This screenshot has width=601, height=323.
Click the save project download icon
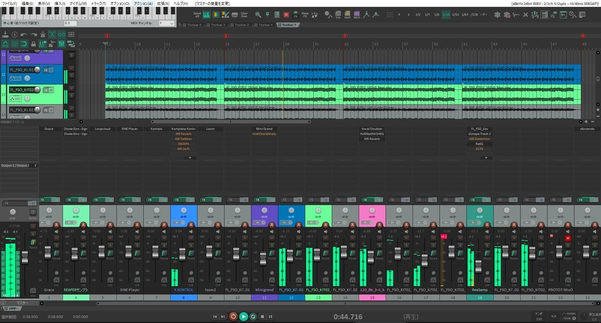pyautogui.click(x=5, y=34)
